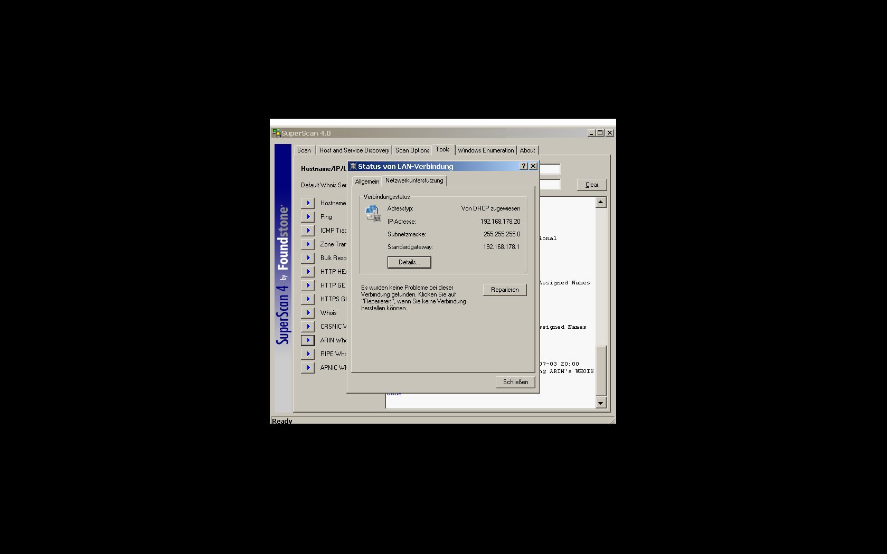
Task: Switch to the Allgemein tab
Action: click(x=367, y=182)
